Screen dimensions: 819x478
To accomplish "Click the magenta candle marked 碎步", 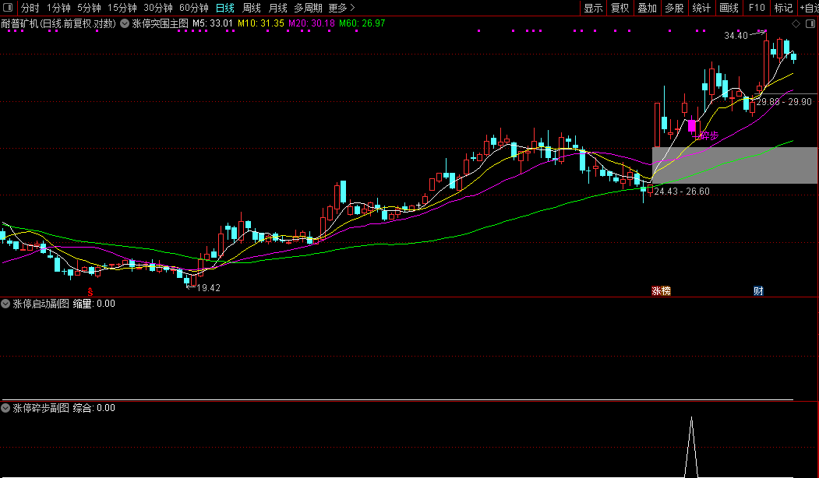I will coord(691,126).
